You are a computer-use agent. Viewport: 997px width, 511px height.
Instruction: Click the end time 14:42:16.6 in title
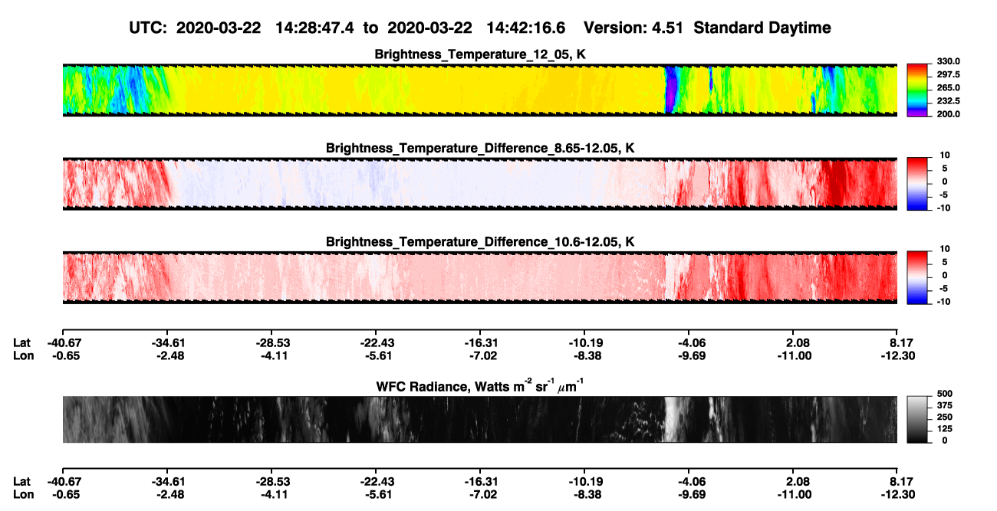click(x=525, y=28)
